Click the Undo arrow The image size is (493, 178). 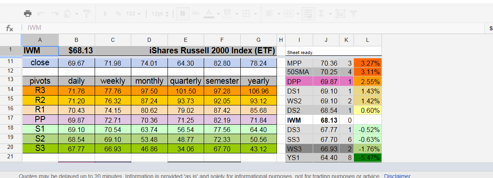coord(41,14)
